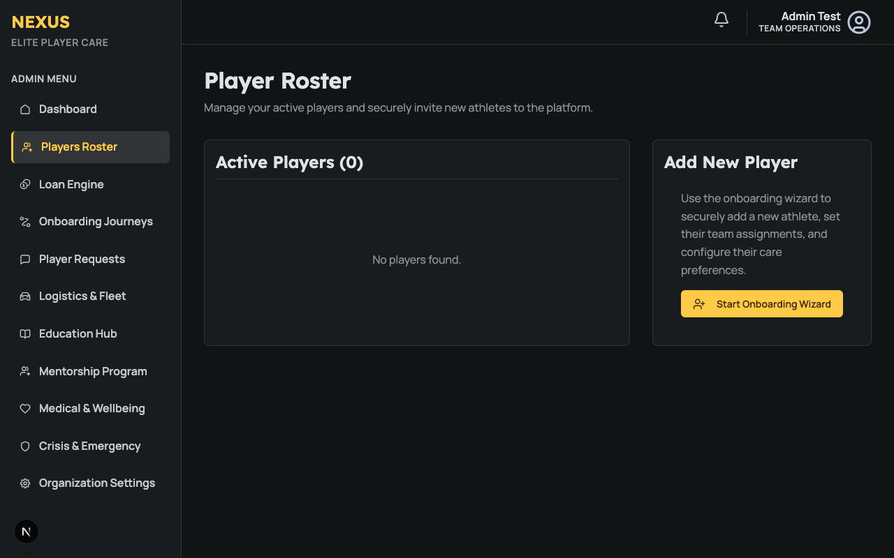Open Onboarding Journeys section
The width and height of the screenshot is (894, 558).
click(x=90, y=222)
